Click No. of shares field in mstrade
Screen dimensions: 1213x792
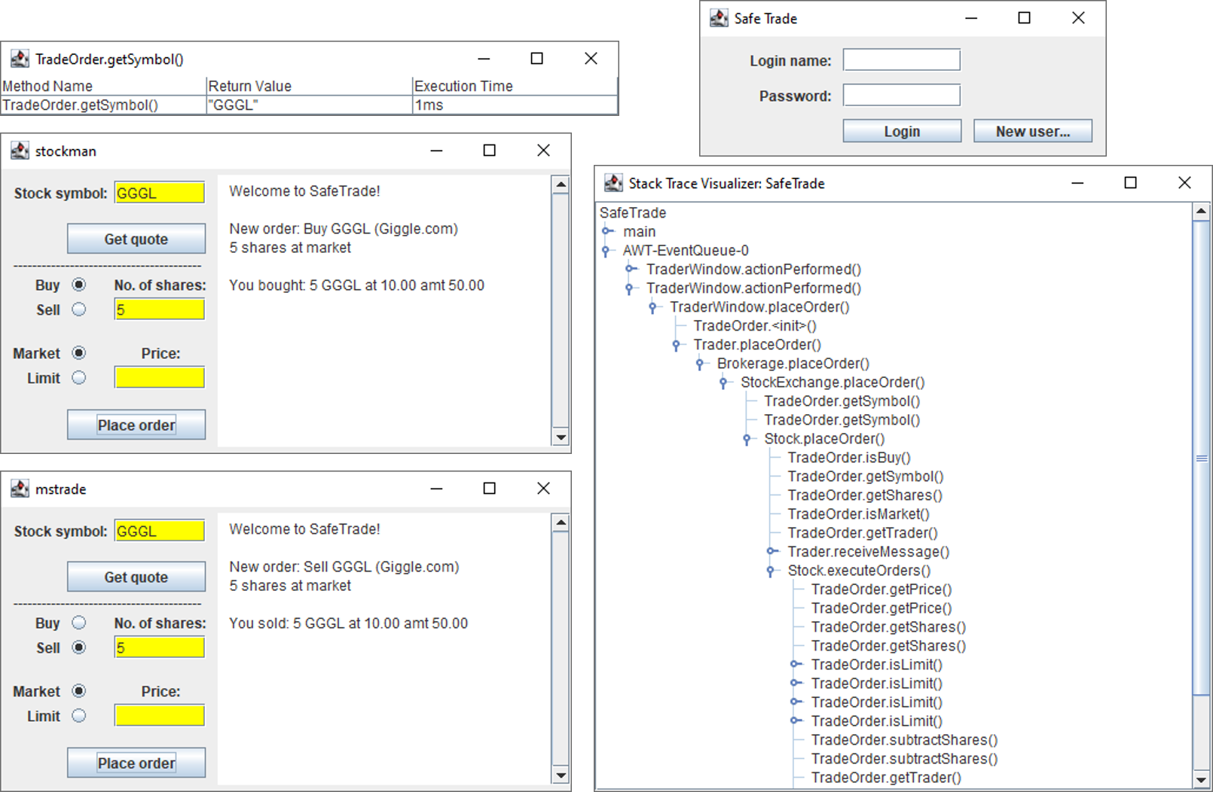160,647
